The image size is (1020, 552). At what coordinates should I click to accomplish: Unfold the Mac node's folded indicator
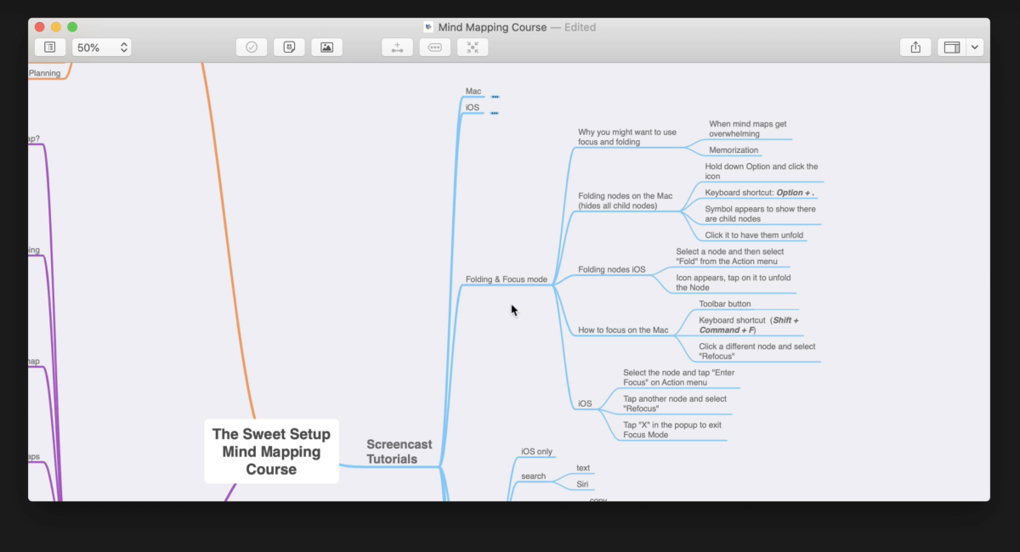coord(495,97)
